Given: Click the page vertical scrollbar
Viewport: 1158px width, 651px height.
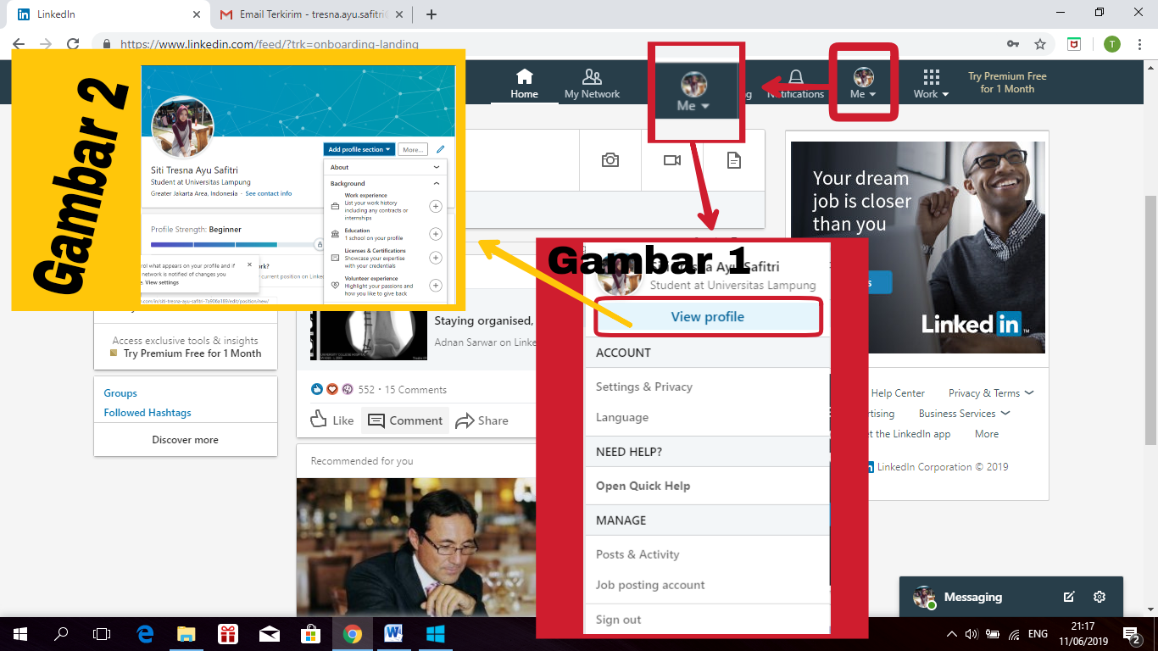Looking at the screenshot, I should point(1151,320).
